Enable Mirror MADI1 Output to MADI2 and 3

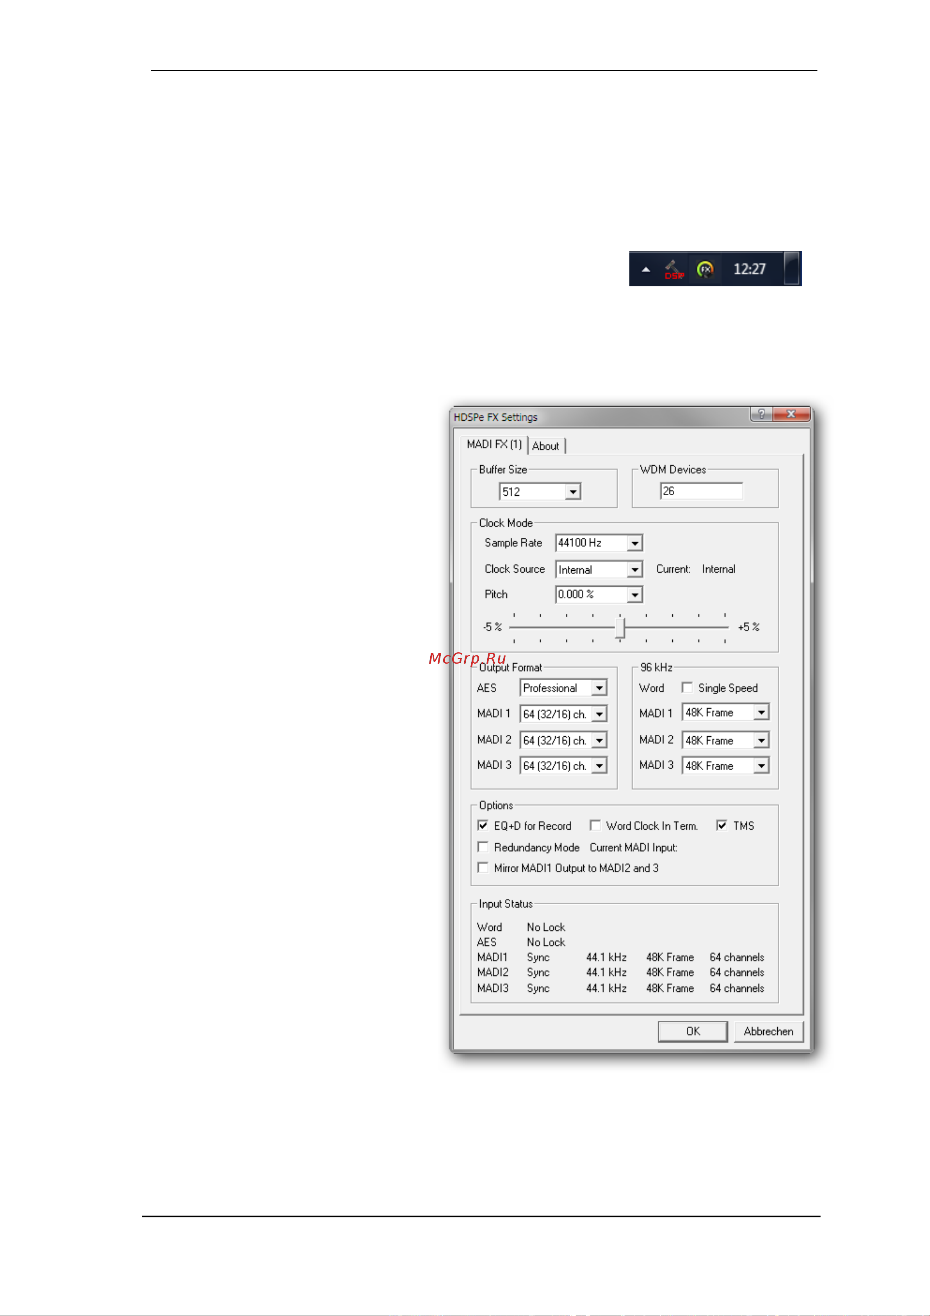click(x=483, y=868)
